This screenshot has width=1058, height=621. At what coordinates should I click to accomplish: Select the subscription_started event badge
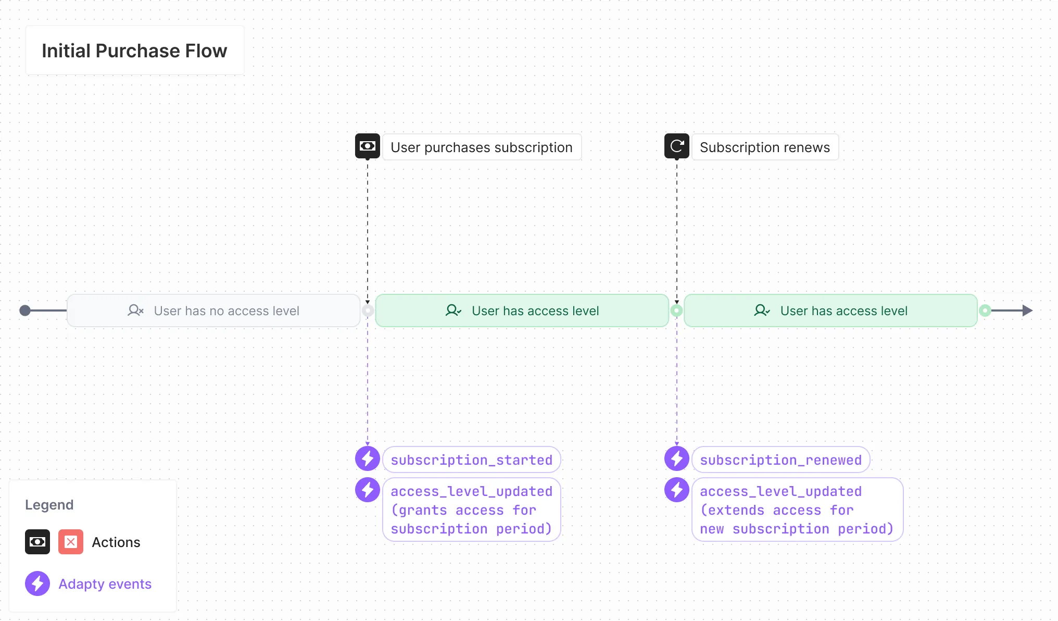(471, 459)
